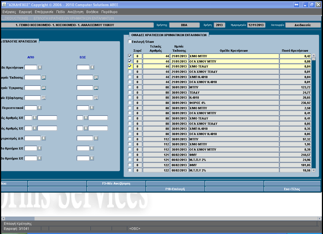Open the ΑΠΟ 2ο Κριτήριο Χ/Ε dropdown
This screenshot has width=323, height=234.
point(39,158)
